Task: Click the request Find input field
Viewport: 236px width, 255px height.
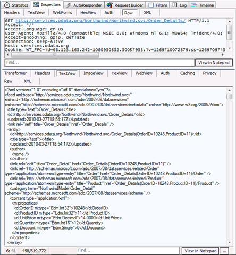Action: tap(100, 63)
